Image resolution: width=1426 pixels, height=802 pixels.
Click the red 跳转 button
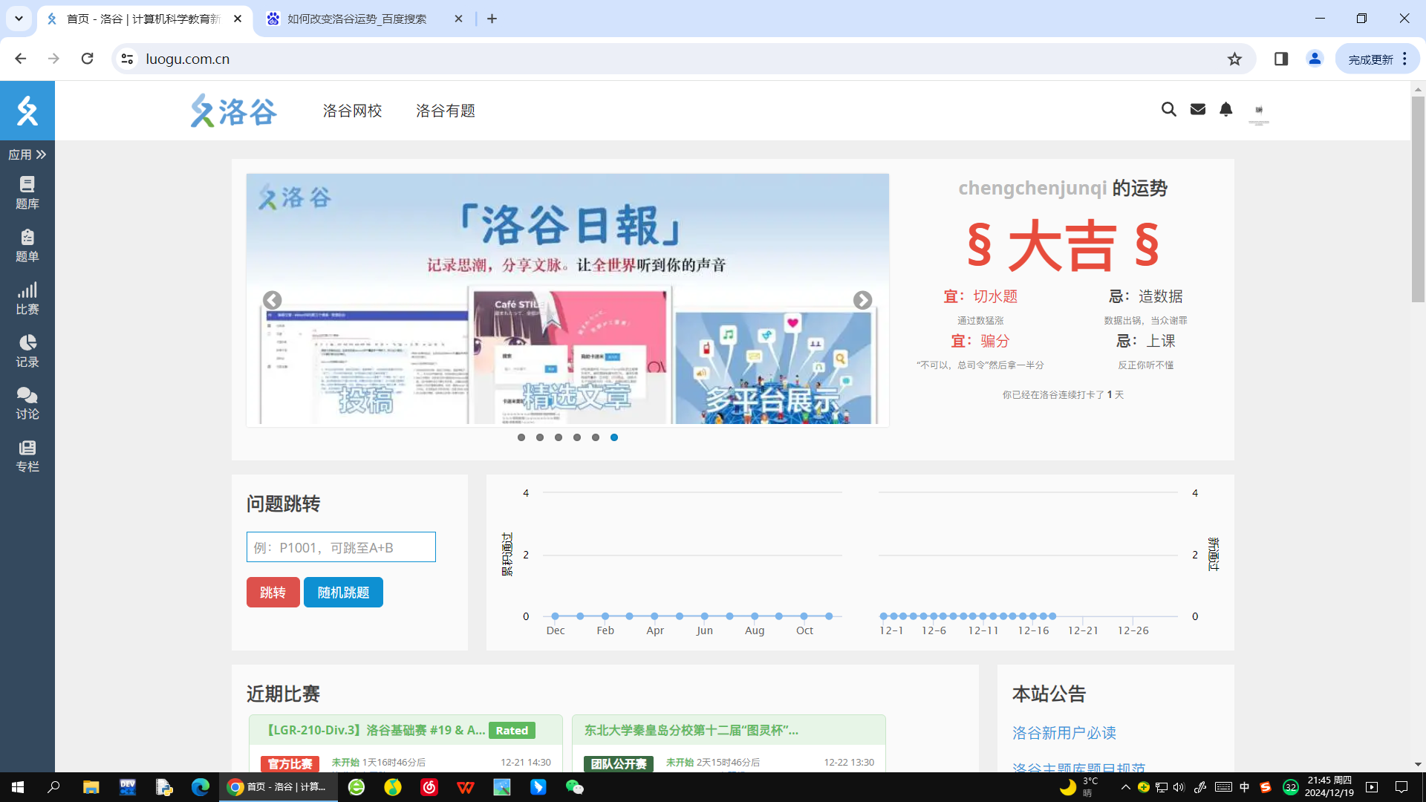(273, 593)
